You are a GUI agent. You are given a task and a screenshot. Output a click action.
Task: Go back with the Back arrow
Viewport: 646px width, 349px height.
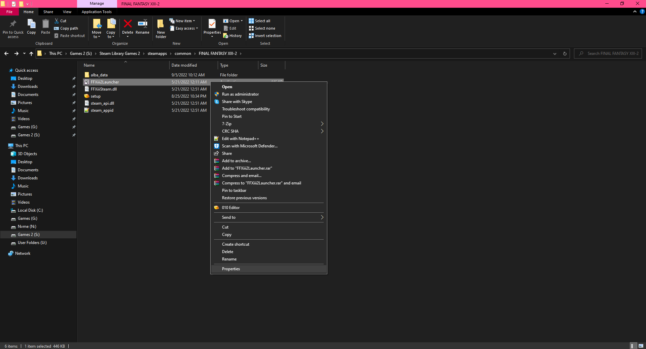(x=6, y=54)
